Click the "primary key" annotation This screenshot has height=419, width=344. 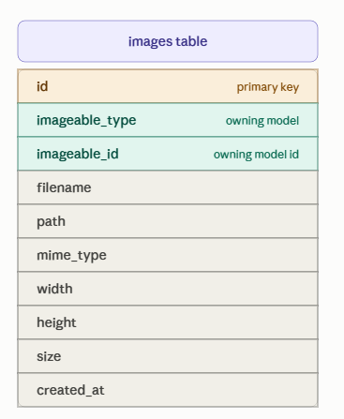268,87
